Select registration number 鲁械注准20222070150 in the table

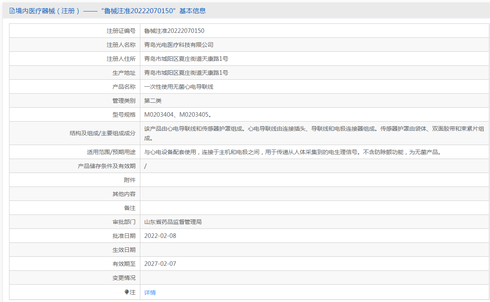click(x=174, y=31)
